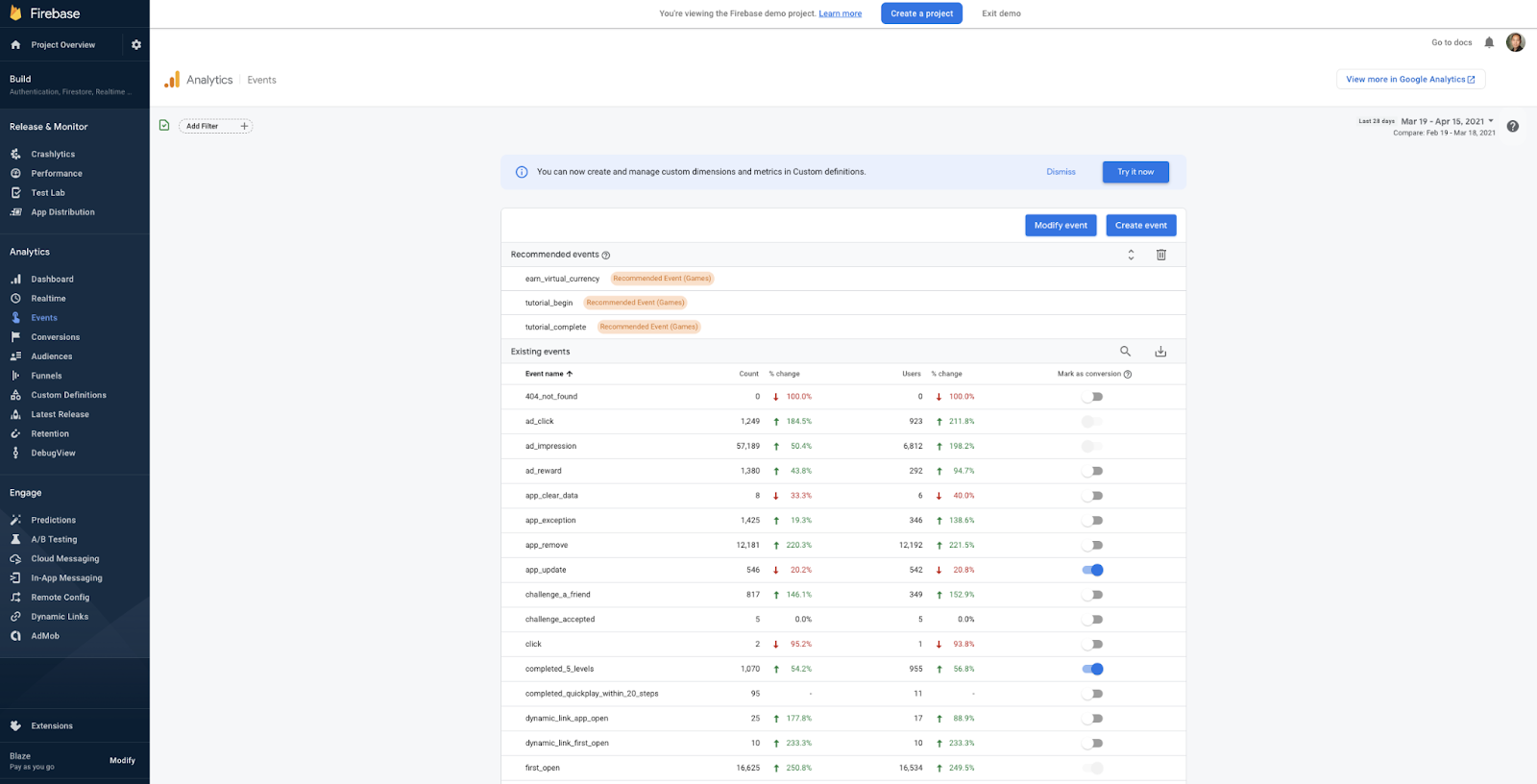Turn off completed_5_levels conversion toggle
The width and height of the screenshot is (1537, 784).
pos(1092,669)
